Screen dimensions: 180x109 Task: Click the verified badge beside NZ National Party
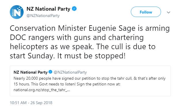[74, 9]
